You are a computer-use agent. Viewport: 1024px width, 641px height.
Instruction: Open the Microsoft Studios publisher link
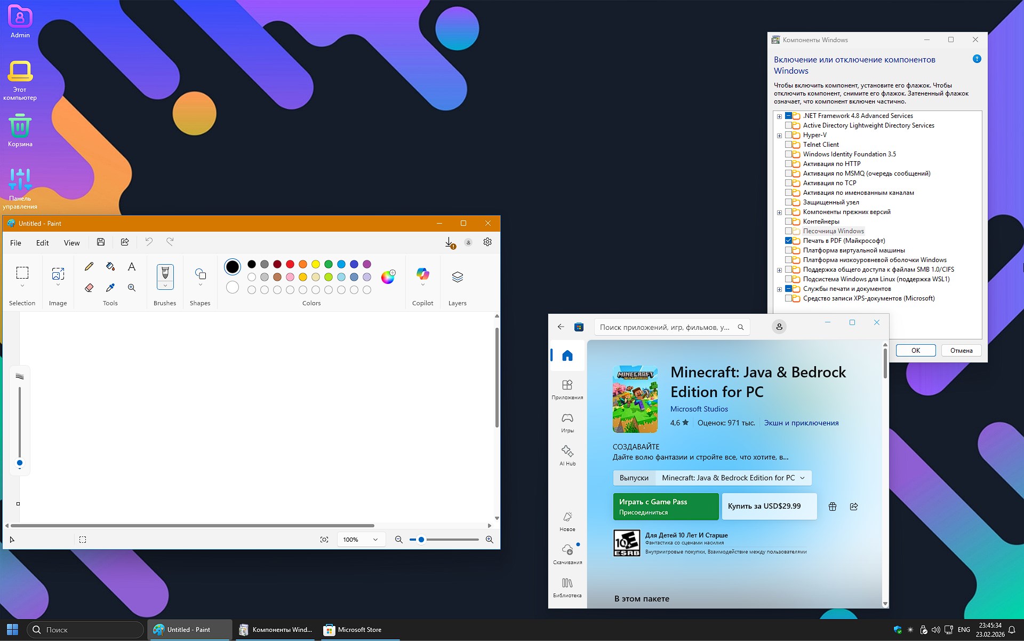click(699, 409)
